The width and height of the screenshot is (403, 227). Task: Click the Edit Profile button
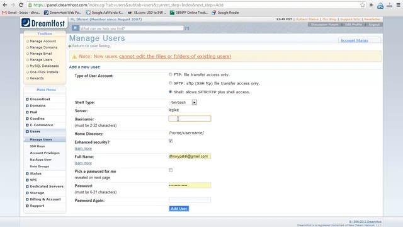point(353,25)
